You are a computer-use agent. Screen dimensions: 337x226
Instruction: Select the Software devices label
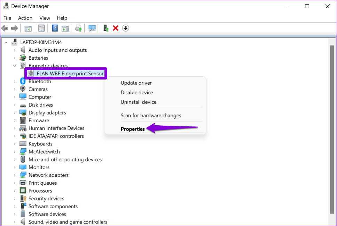click(x=47, y=214)
